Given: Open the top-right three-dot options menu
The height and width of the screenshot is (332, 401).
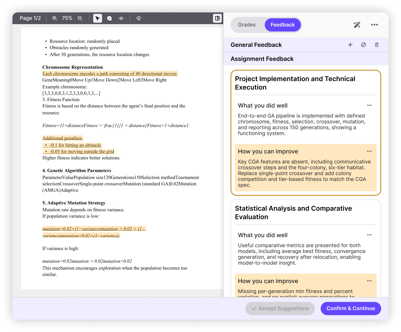Looking at the screenshot, I should coord(375,25).
